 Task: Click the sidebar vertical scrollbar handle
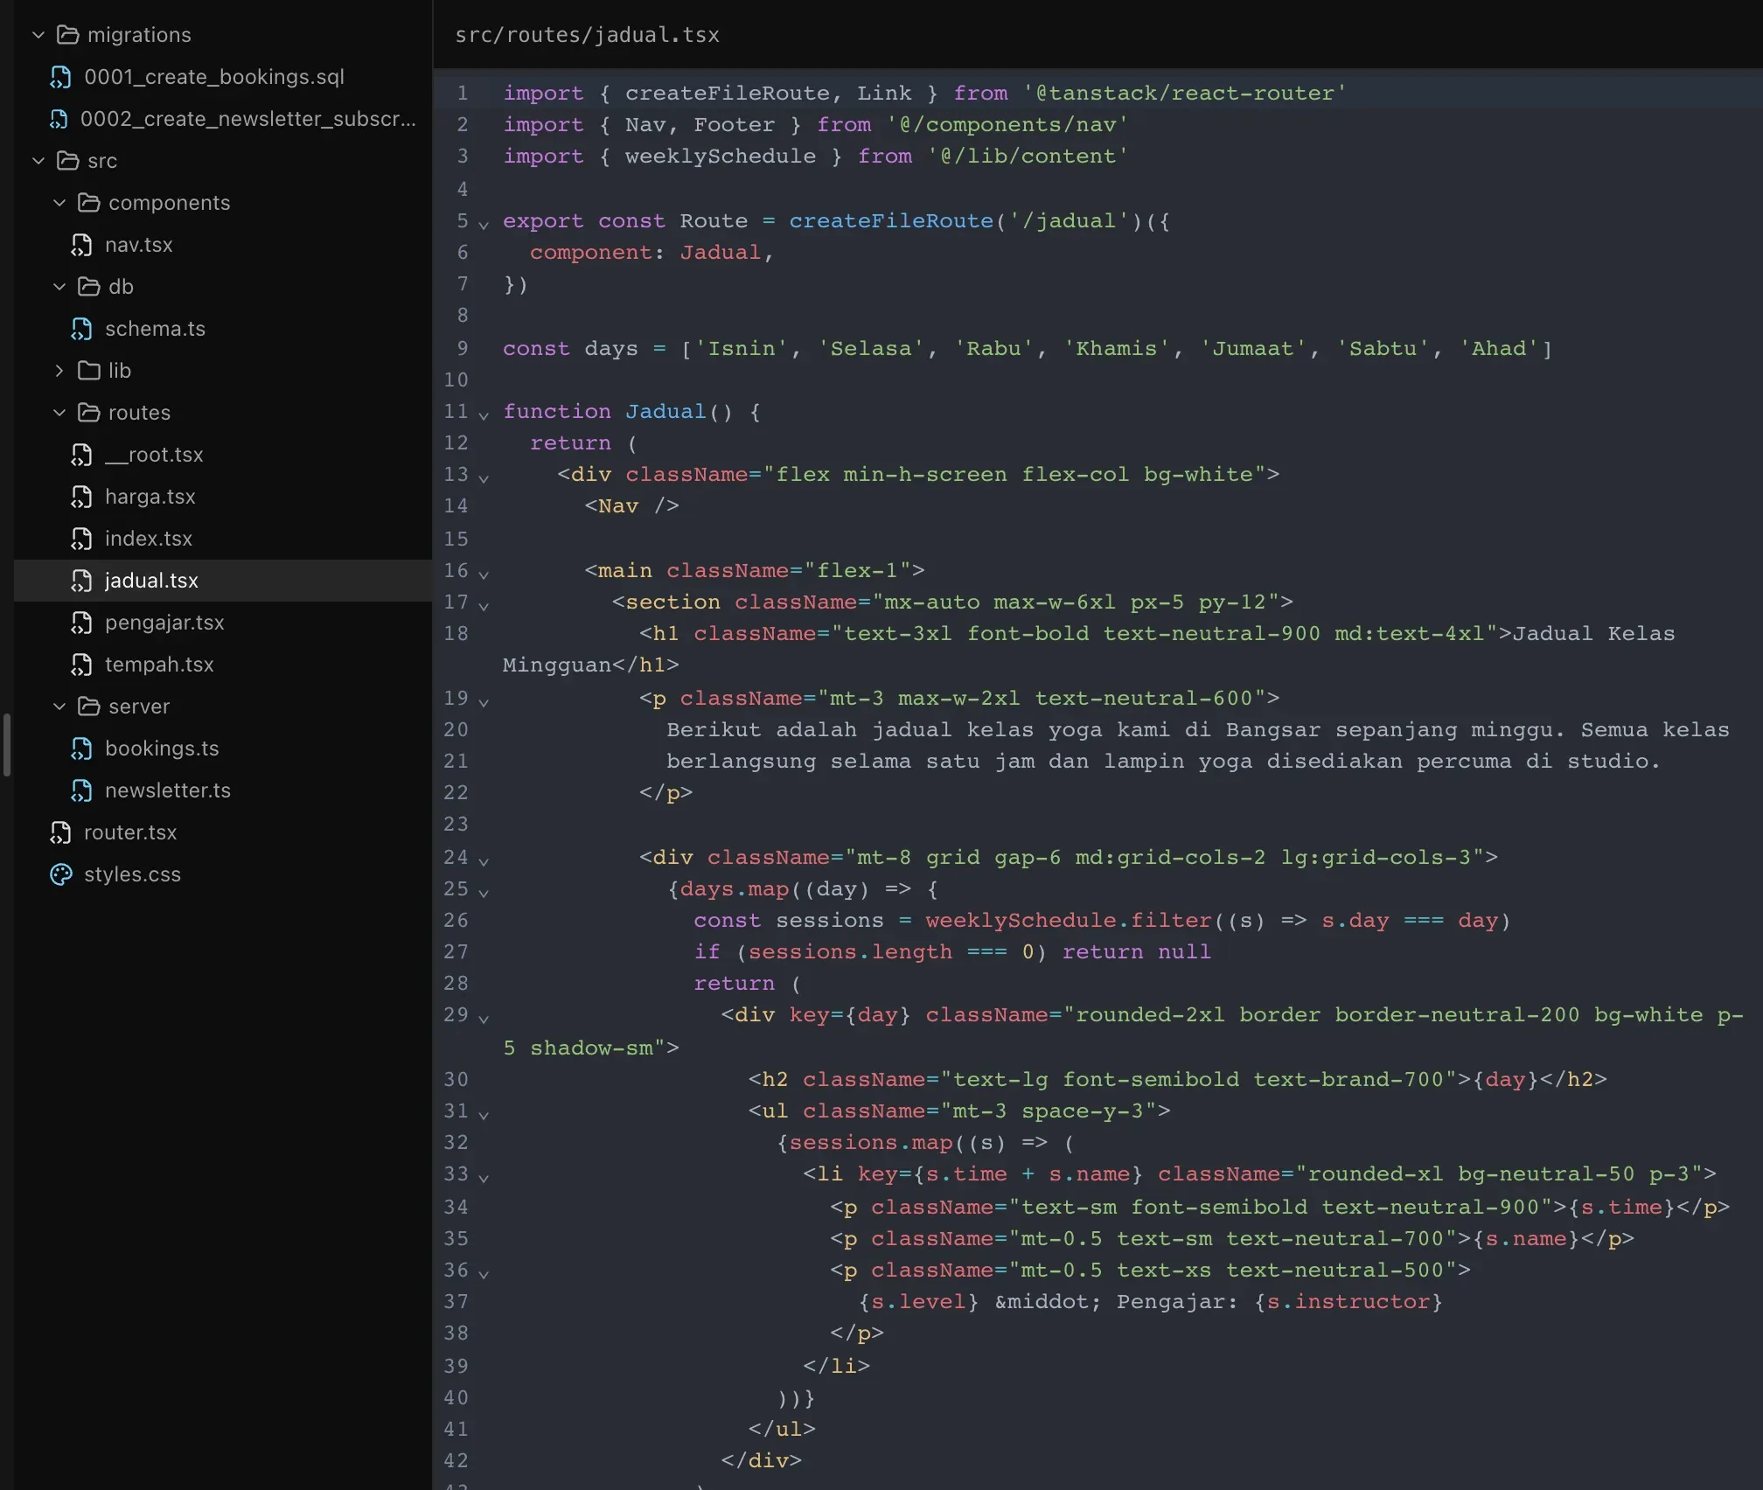click(x=7, y=745)
